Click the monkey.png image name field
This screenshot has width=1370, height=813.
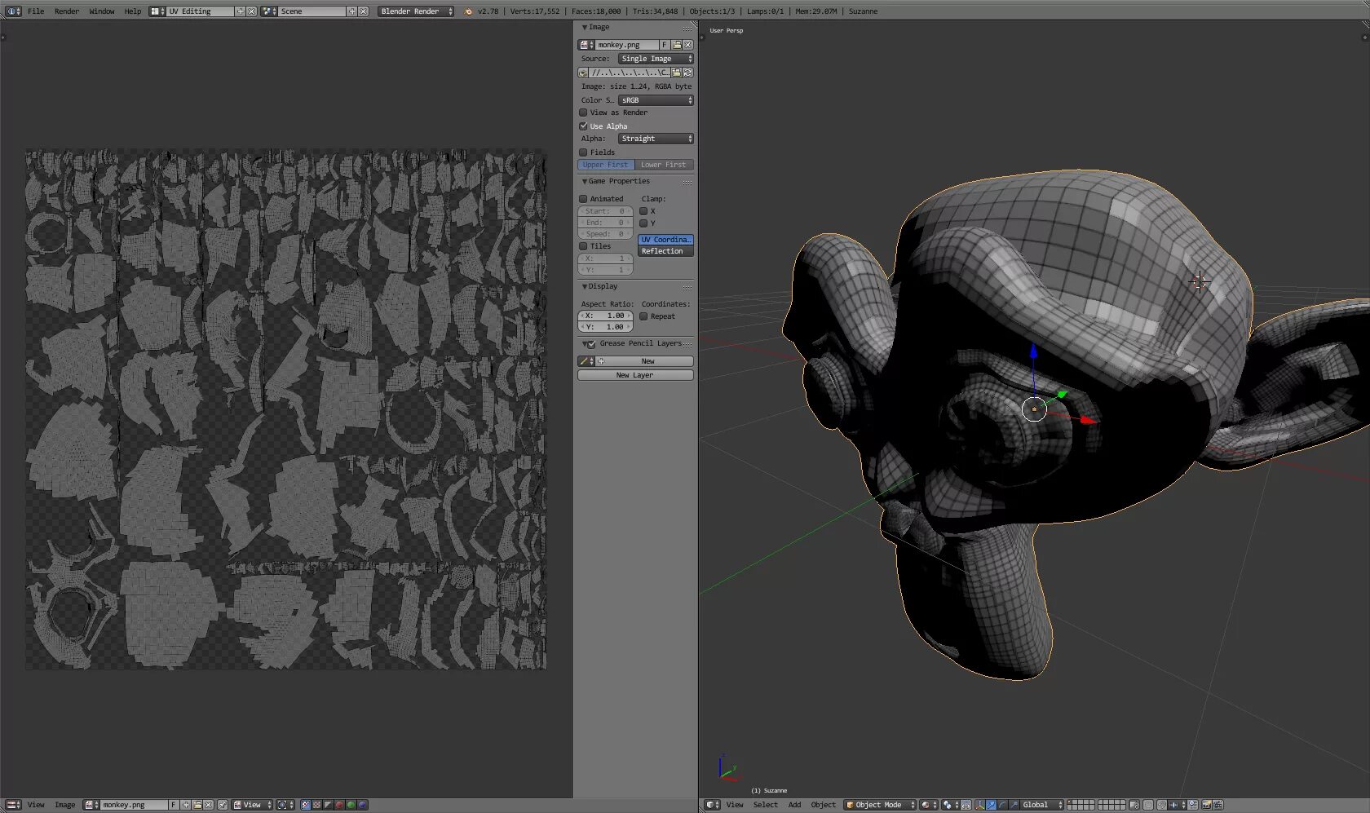coord(626,45)
